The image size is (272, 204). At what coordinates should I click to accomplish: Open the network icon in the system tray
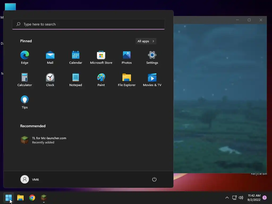click(x=234, y=198)
